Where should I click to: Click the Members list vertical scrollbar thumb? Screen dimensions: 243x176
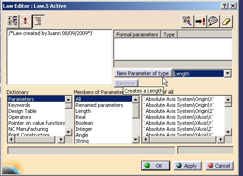(x=136, y=111)
